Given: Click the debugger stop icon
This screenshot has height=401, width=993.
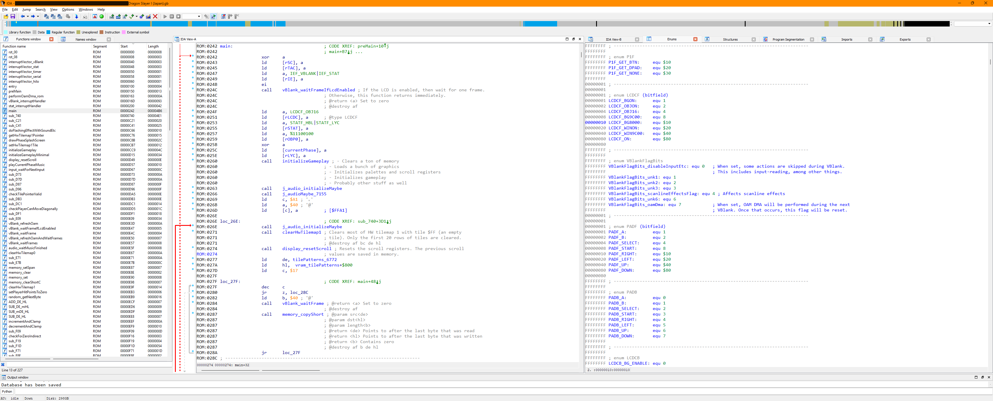Looking at the screenshot, I should point(178,16).
